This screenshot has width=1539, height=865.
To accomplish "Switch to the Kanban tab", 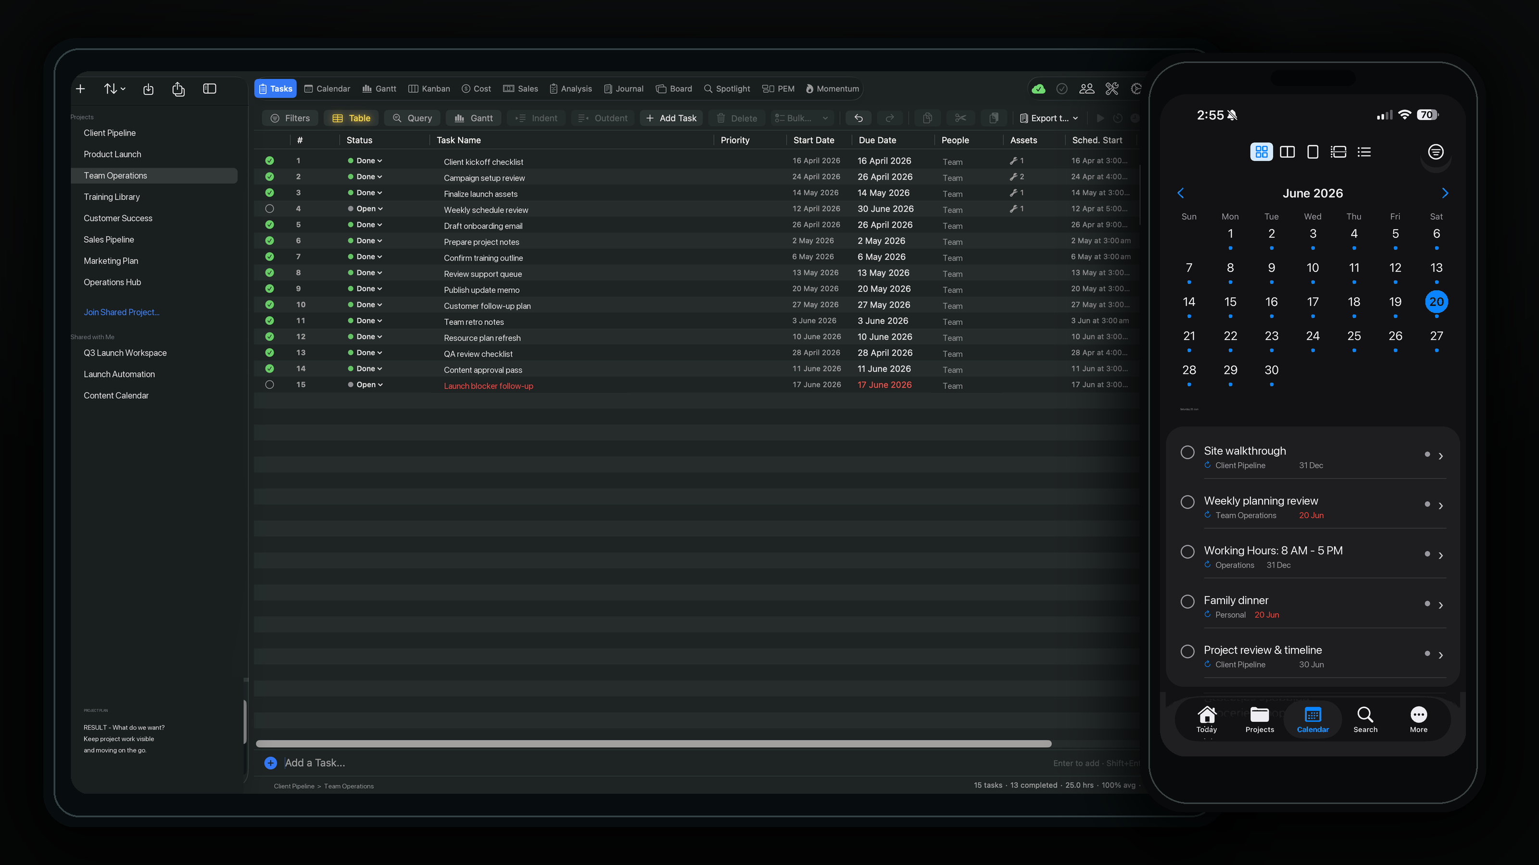I will pos(429,89).
